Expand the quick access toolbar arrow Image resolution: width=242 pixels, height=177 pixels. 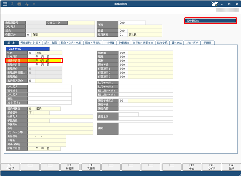(x=34, y=4)
